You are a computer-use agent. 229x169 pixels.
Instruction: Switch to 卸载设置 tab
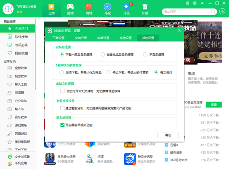click(x=103, y=38)
